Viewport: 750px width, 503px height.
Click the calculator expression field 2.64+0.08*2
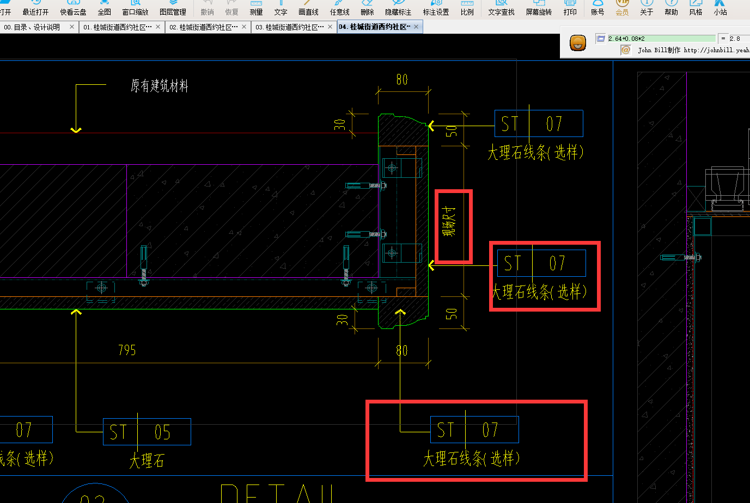pos(661,39)
